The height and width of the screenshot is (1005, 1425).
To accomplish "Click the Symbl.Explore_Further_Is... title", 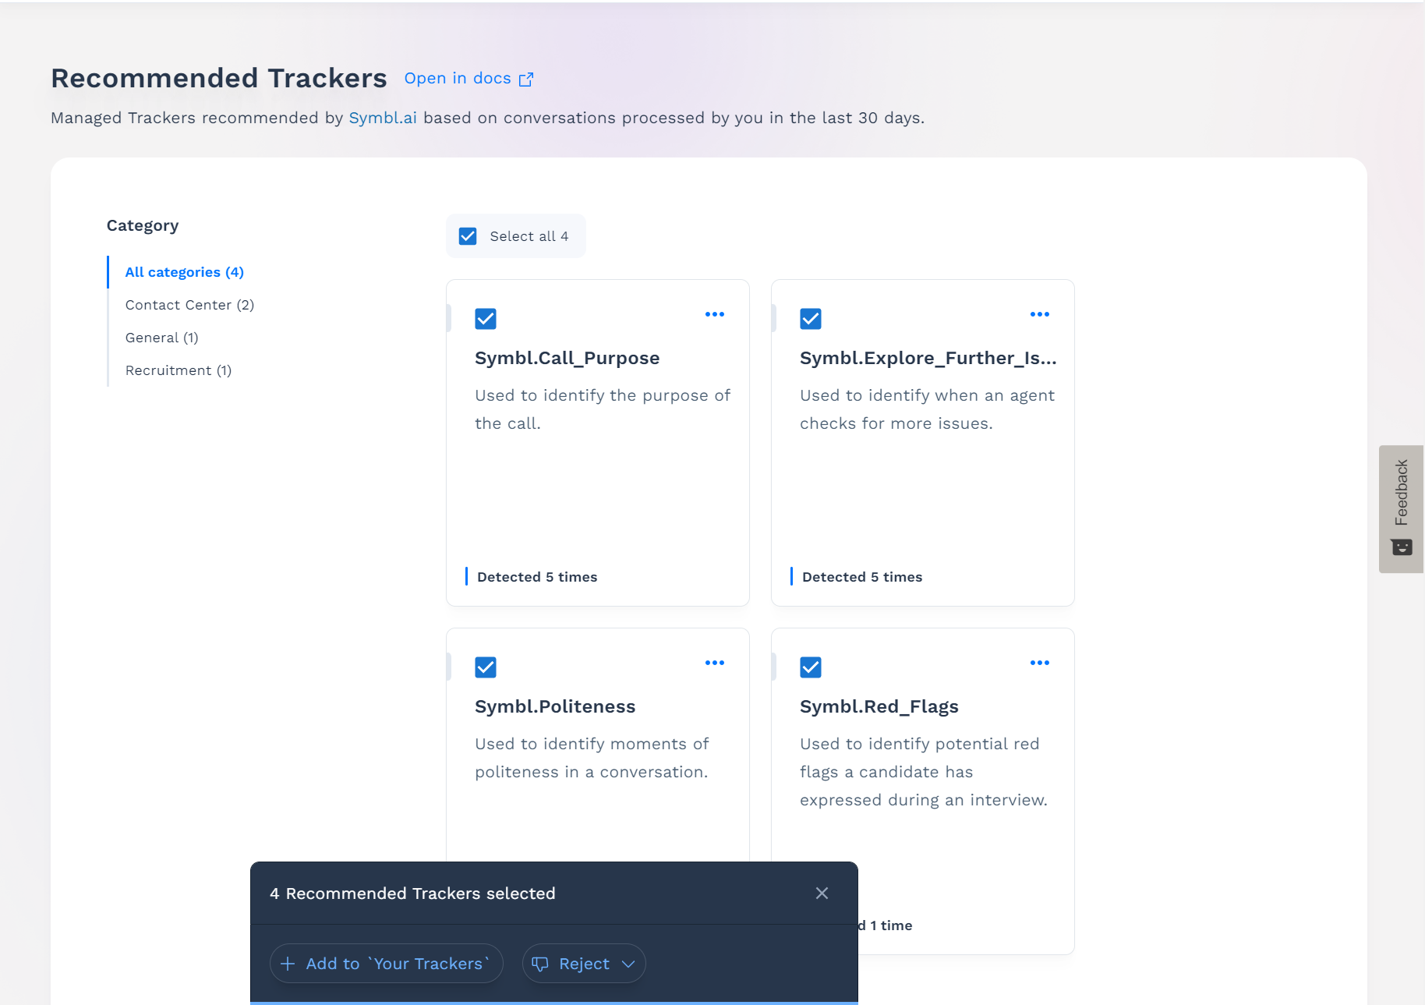I will click(928, 358).
